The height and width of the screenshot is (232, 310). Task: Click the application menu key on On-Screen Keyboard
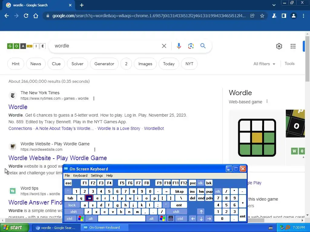tap(171, 219)
